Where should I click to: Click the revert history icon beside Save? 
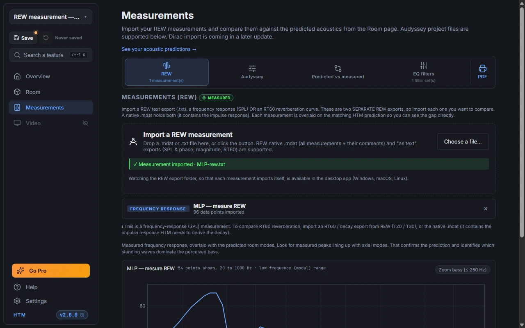pos(46,38)
